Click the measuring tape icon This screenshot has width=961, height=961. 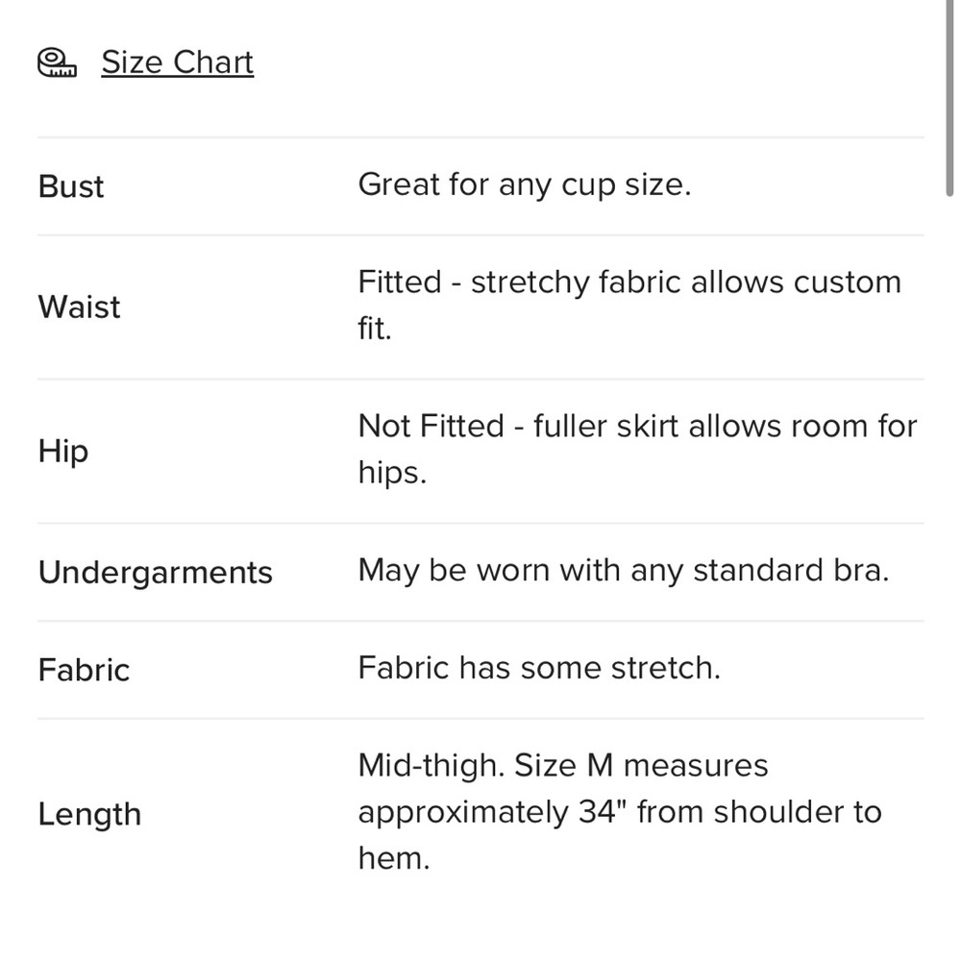click(x=57, y=62)
